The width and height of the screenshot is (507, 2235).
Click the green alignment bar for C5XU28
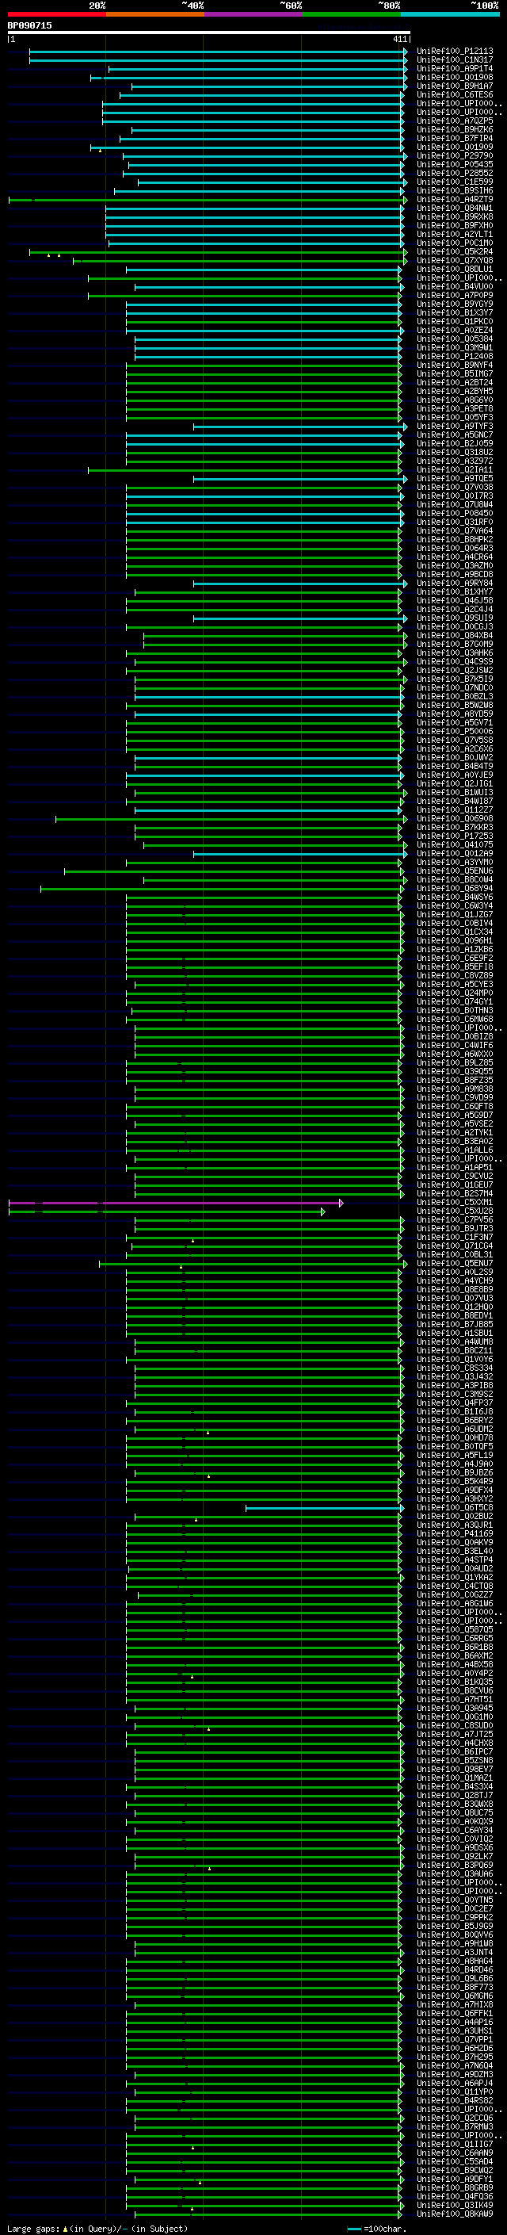pos(166,1211)
